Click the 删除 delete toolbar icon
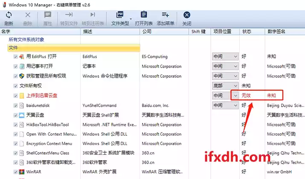Viewport: 305px width, 179px height. pyautogui.click(x=28, y=15)
